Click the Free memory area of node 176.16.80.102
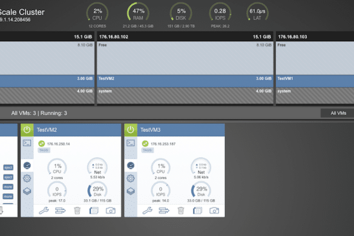 [x=185, y=58]
